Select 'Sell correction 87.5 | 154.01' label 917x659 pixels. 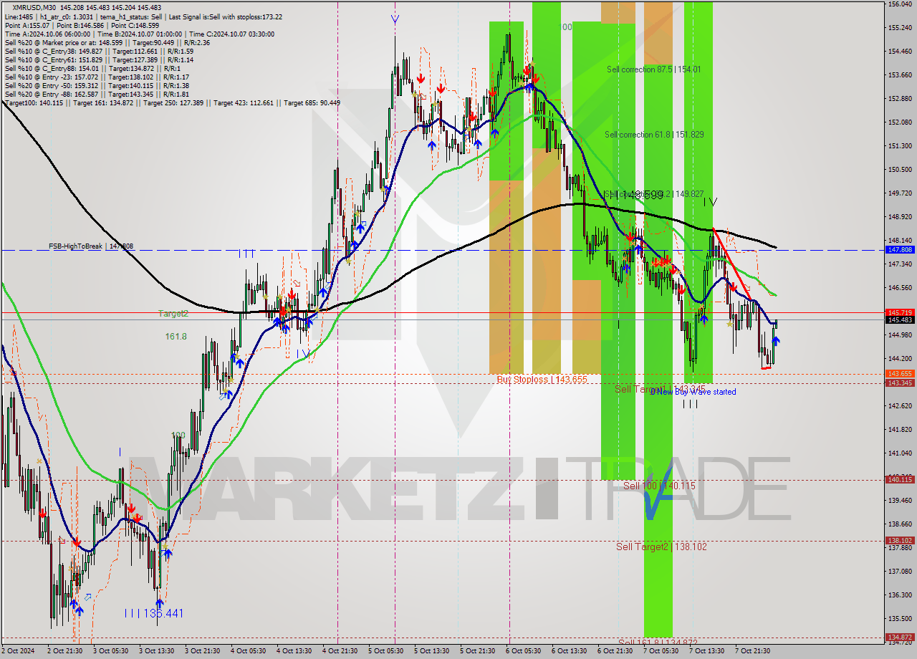point(653,69)
